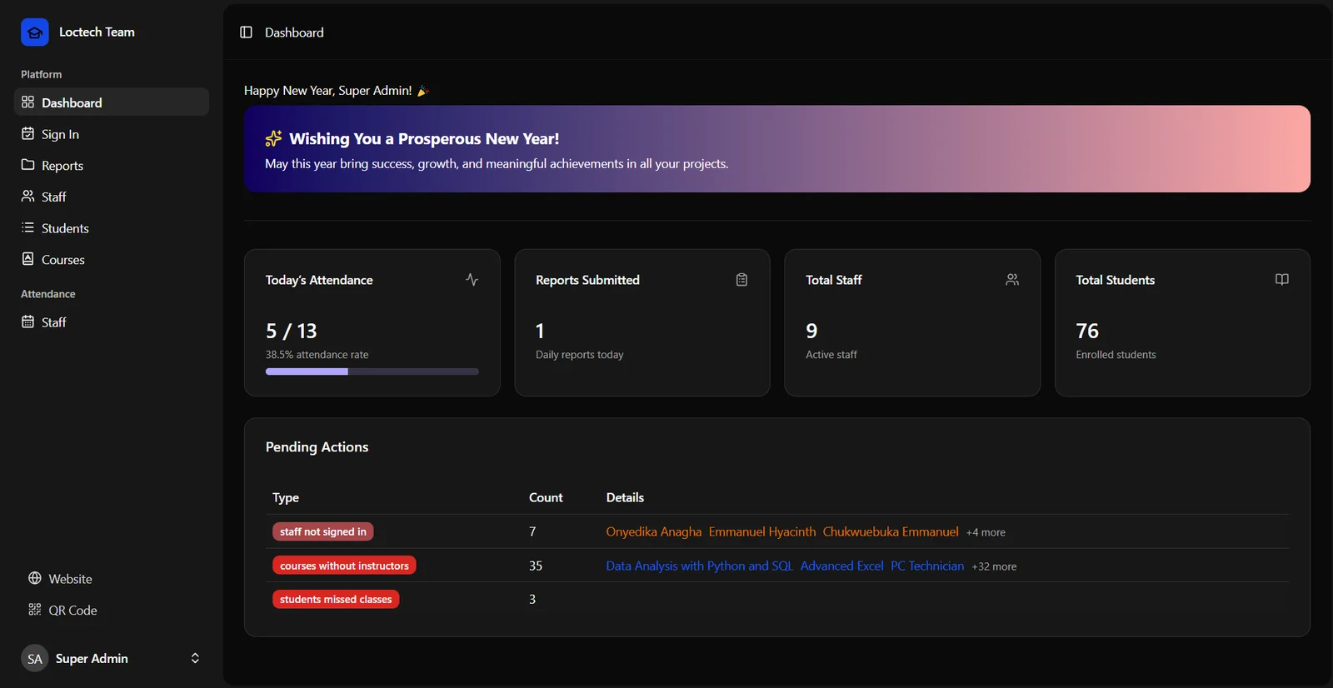The width and height of the screenshot is (1333, 688).
Task: Click '+32 more' in courses row
Action: pyautogui.click(x=994, y=566)
